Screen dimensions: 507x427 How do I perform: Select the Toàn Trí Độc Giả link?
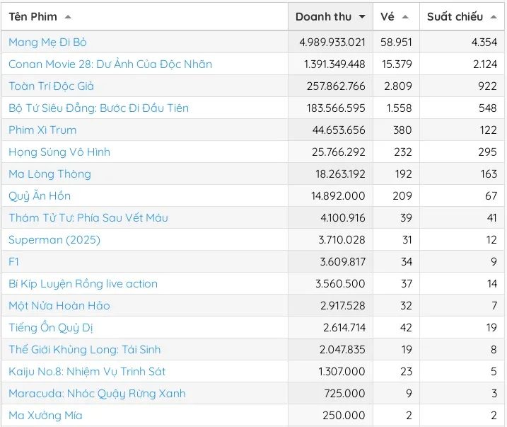[x=51, y=86]
